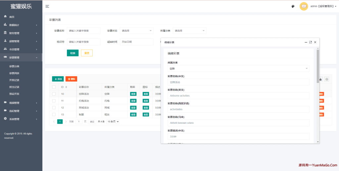339x171 pixels.
Task: Click the admin avatar image
Action: pyautogui.click(x=304, y=6)
